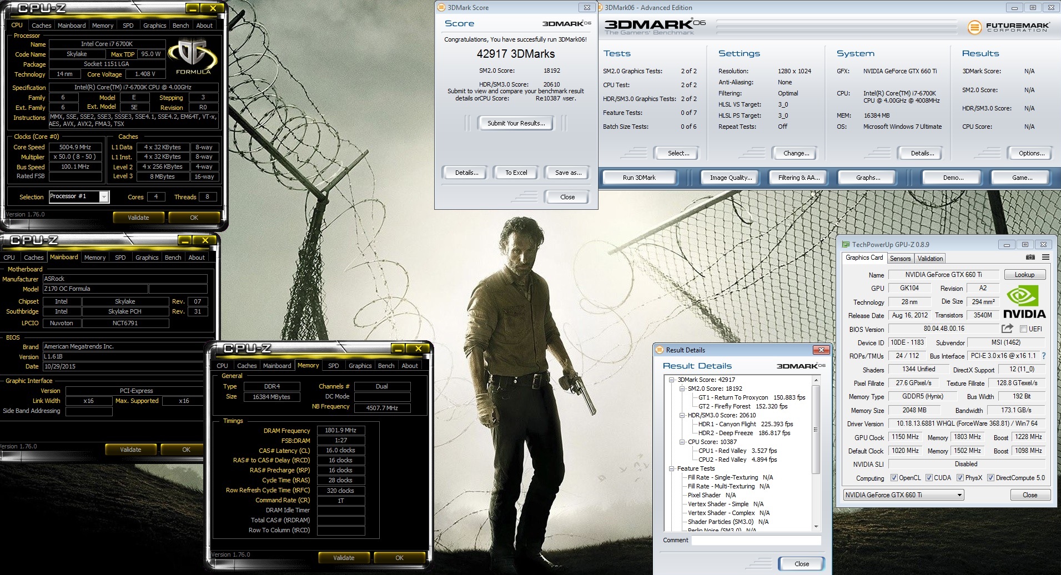The height and width of the screenshot is (575, 1061).
Task: Click the Options button under Results
Action: click(1031, 153)
